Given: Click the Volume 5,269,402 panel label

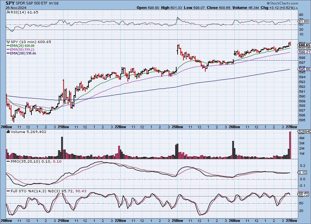Looking at the screenshot, I should click(28, 132).
